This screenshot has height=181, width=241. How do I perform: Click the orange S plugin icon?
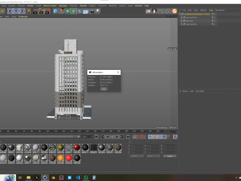[174, 11]
